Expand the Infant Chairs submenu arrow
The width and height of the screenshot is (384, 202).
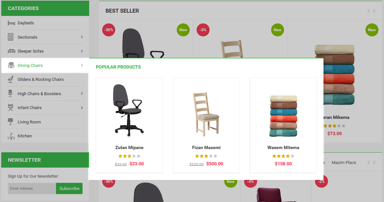82,108
